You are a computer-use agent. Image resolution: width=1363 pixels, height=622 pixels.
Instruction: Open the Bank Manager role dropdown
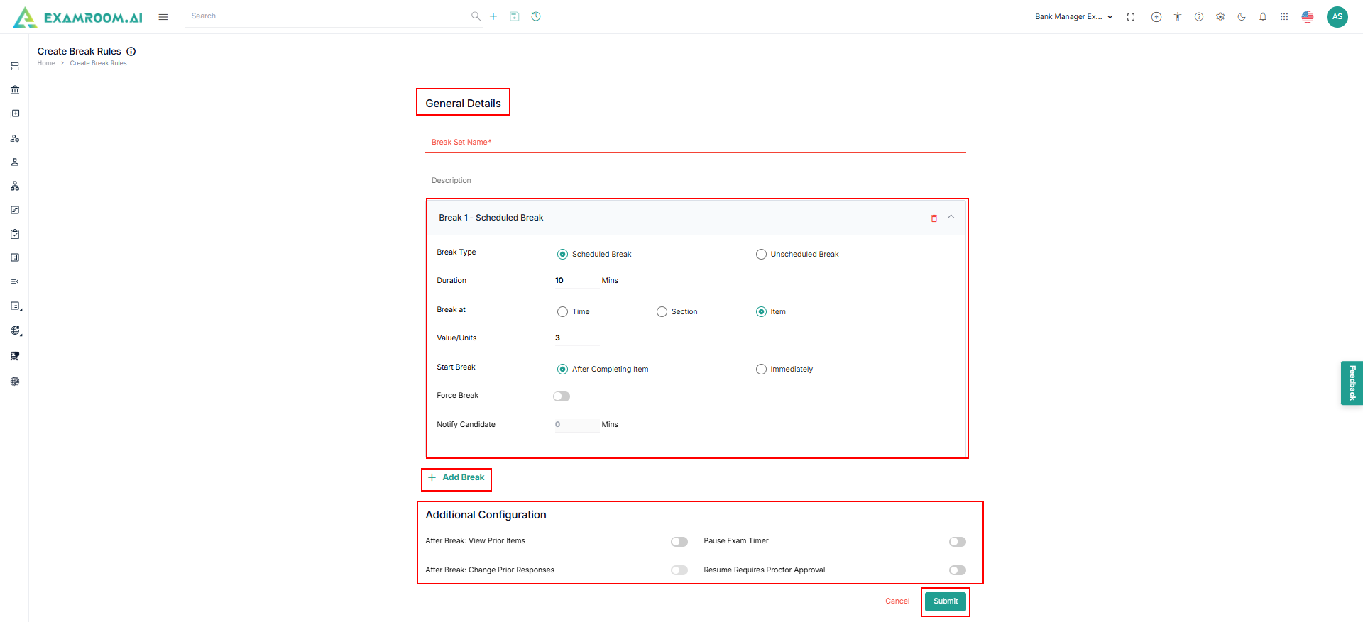1073,17
